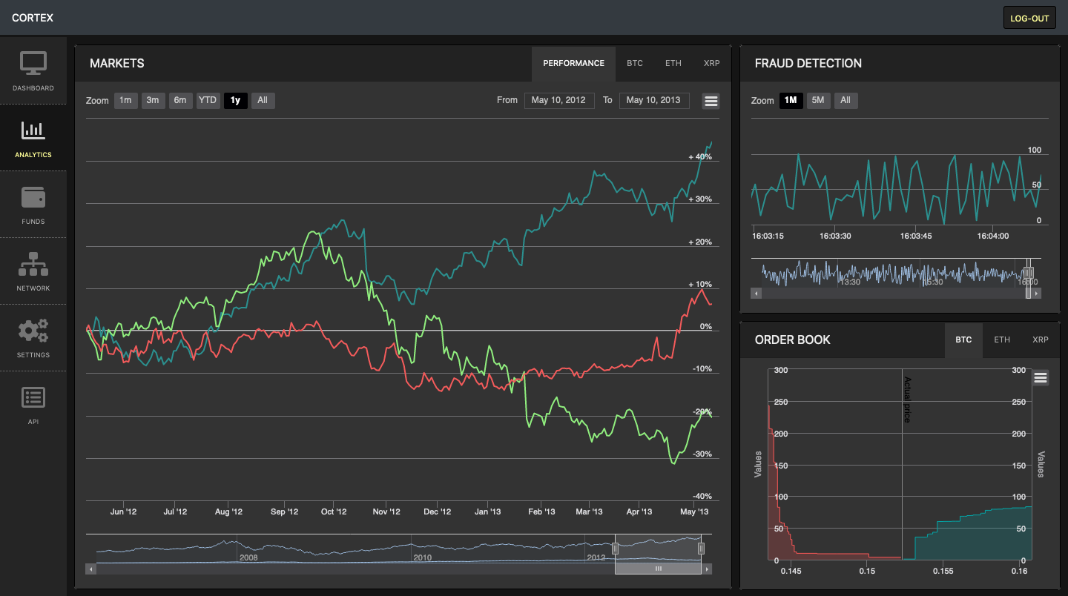1068x596 pixels.
Task: Set Markets zoom to YTD
Action: click(208, 100)
